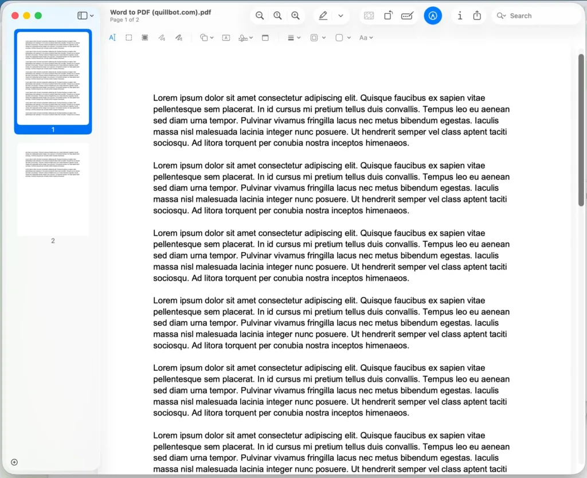The width and height of the screenshot is (587, 478).
Task: Open the Shapes menu
Action: click(206, 37)
